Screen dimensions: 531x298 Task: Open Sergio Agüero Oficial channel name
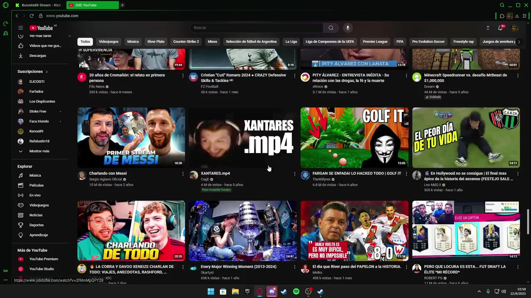pos(105,179)
